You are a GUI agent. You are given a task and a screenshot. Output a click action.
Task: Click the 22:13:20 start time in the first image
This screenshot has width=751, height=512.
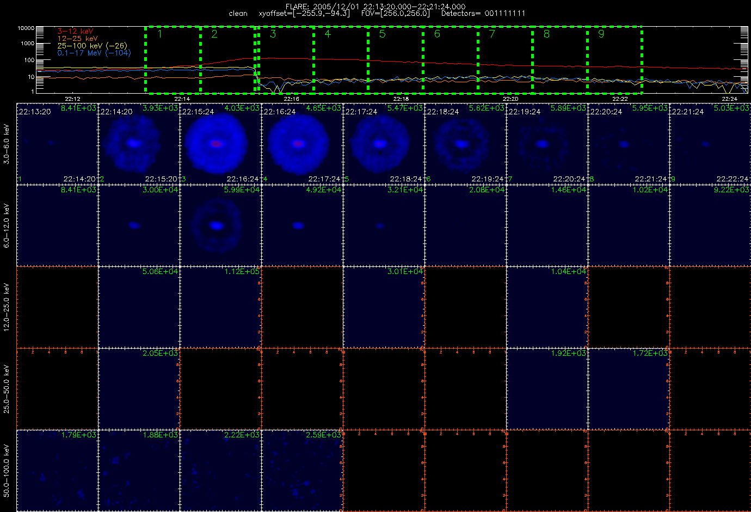tap(35, 112)
